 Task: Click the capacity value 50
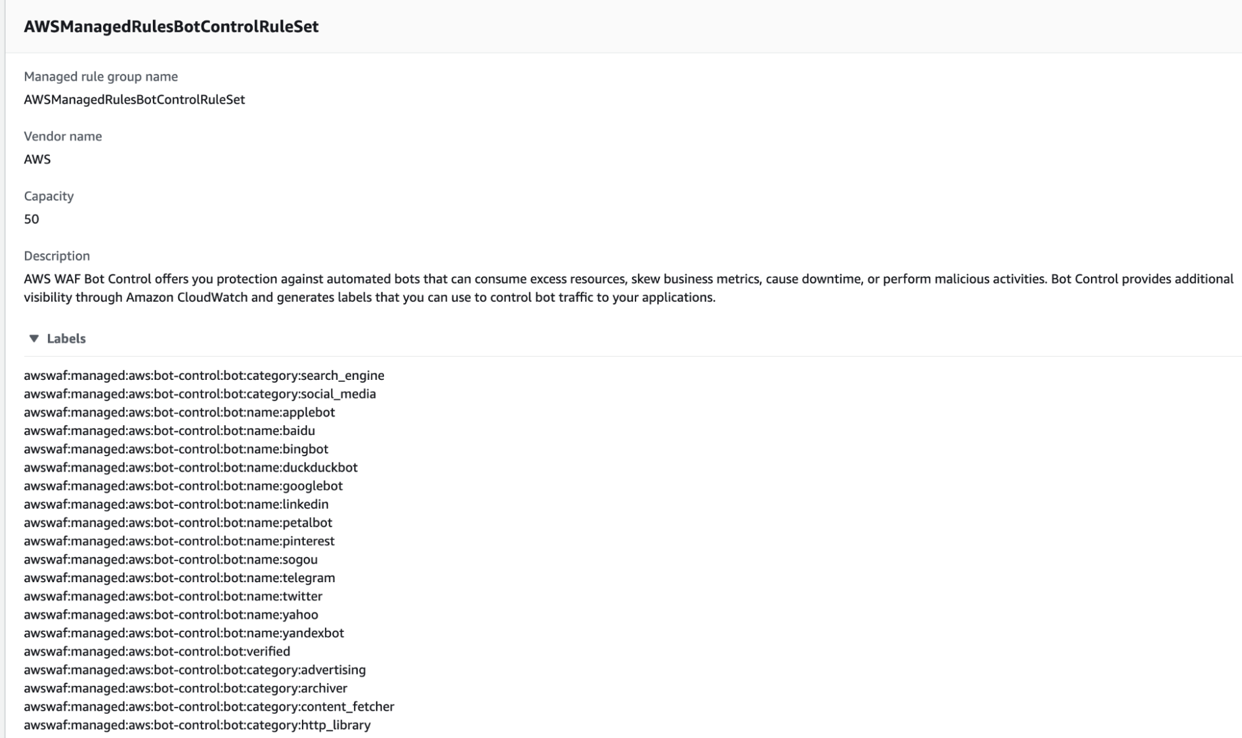[31, 219]
